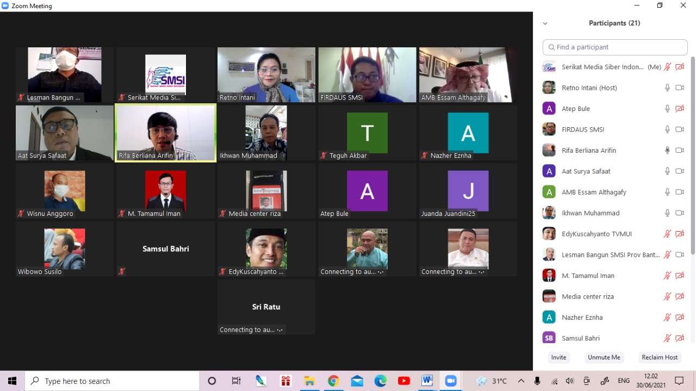Screen dimensions: 696x391
Task: Click disabled camera icon in Nazher Eznha row
Action: point(680,318)
